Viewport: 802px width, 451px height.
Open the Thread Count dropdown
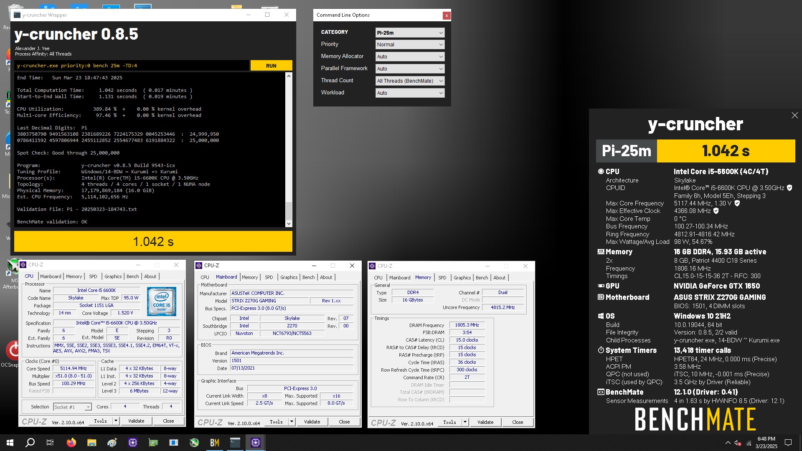coord(410,81)
